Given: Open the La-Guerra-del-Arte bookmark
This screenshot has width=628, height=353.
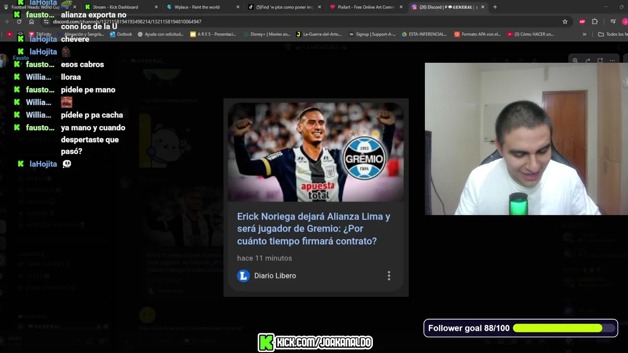Looking at the screenshot, I should (319, 34).
